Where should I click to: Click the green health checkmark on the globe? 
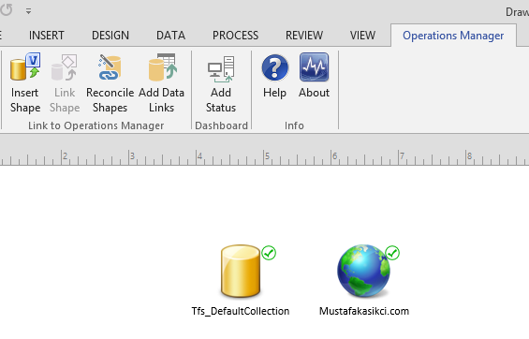pos(392,253)
